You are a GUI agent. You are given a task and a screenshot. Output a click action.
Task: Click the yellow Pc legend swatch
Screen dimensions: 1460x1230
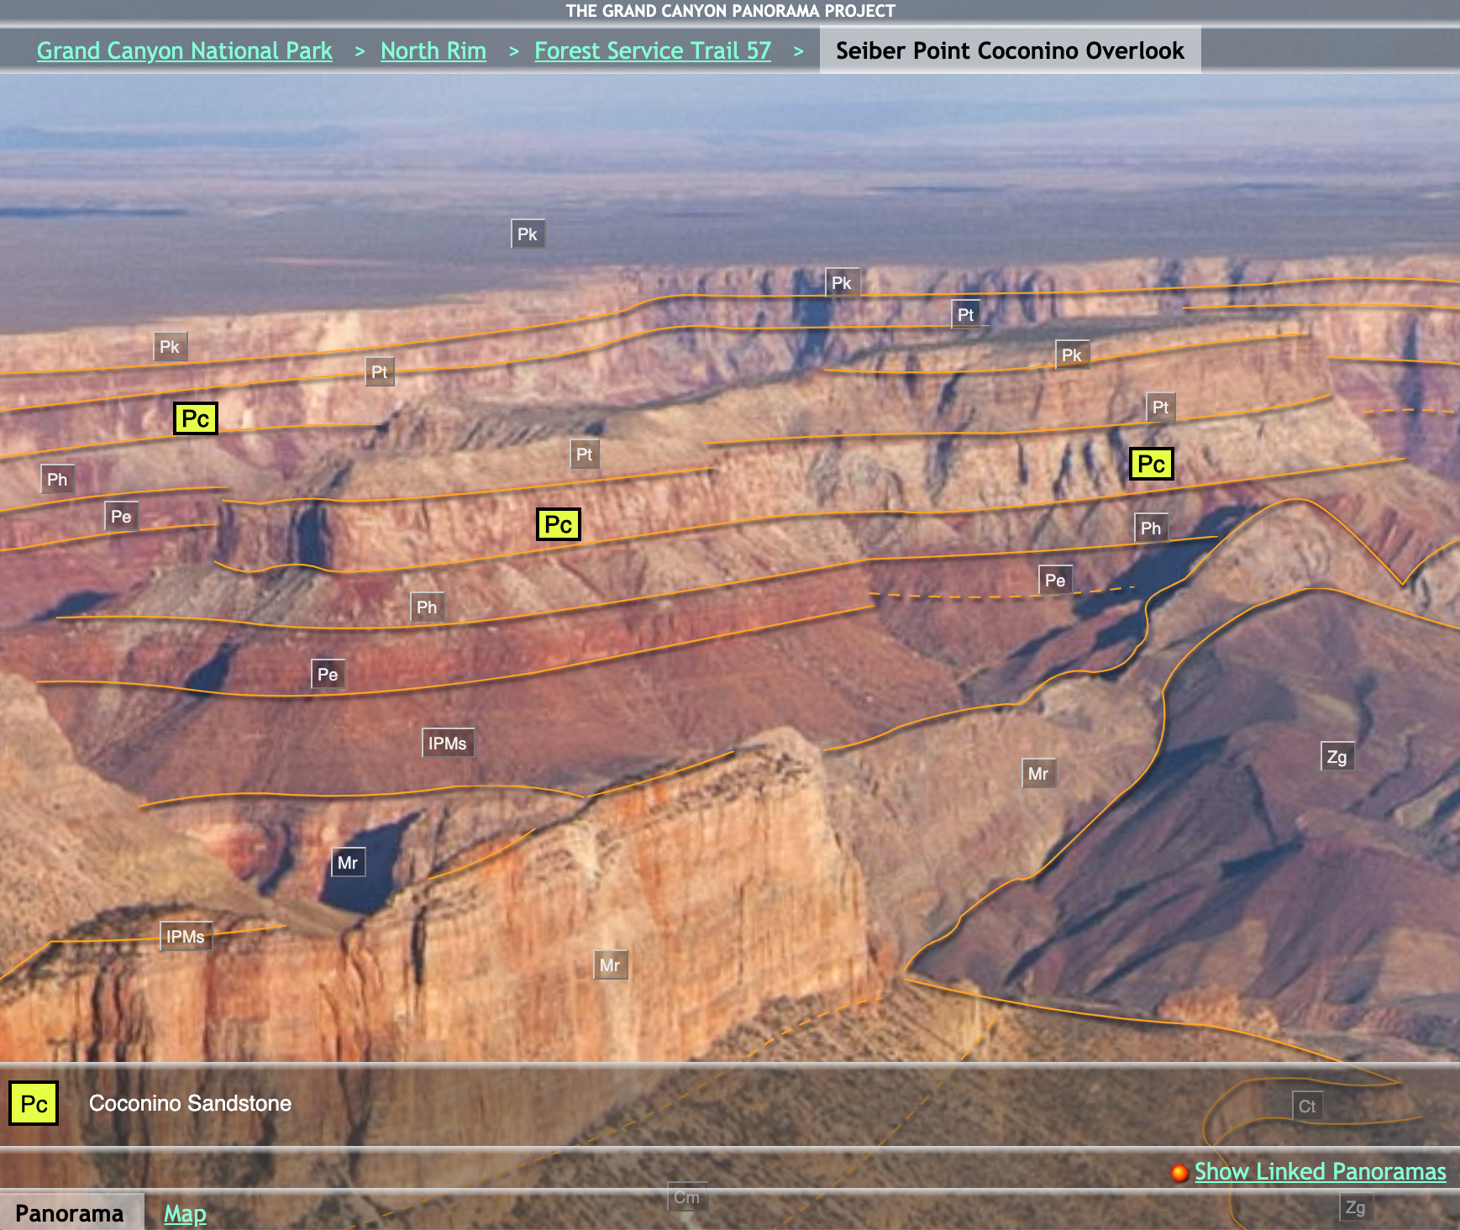click(34, 1103)
